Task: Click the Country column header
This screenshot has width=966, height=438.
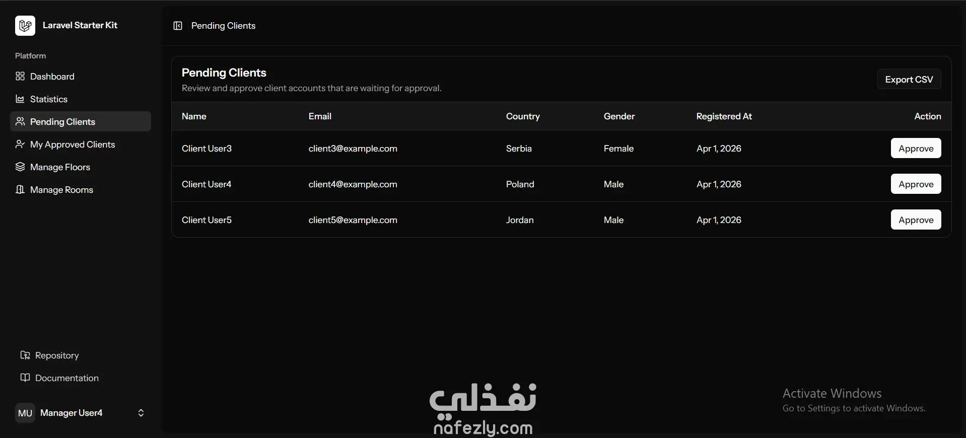Action: 523,116
